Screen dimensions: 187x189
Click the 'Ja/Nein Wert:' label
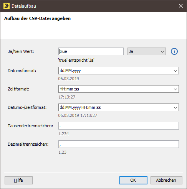tap(21, 51)
